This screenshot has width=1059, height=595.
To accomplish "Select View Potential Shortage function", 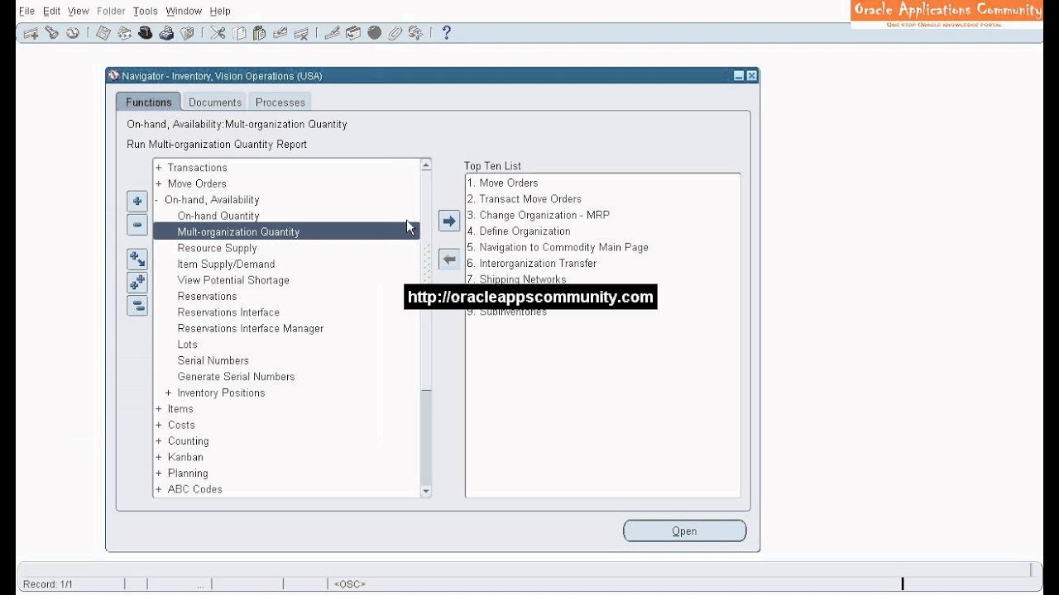I will pyautogui.click(x=233, y=280).
